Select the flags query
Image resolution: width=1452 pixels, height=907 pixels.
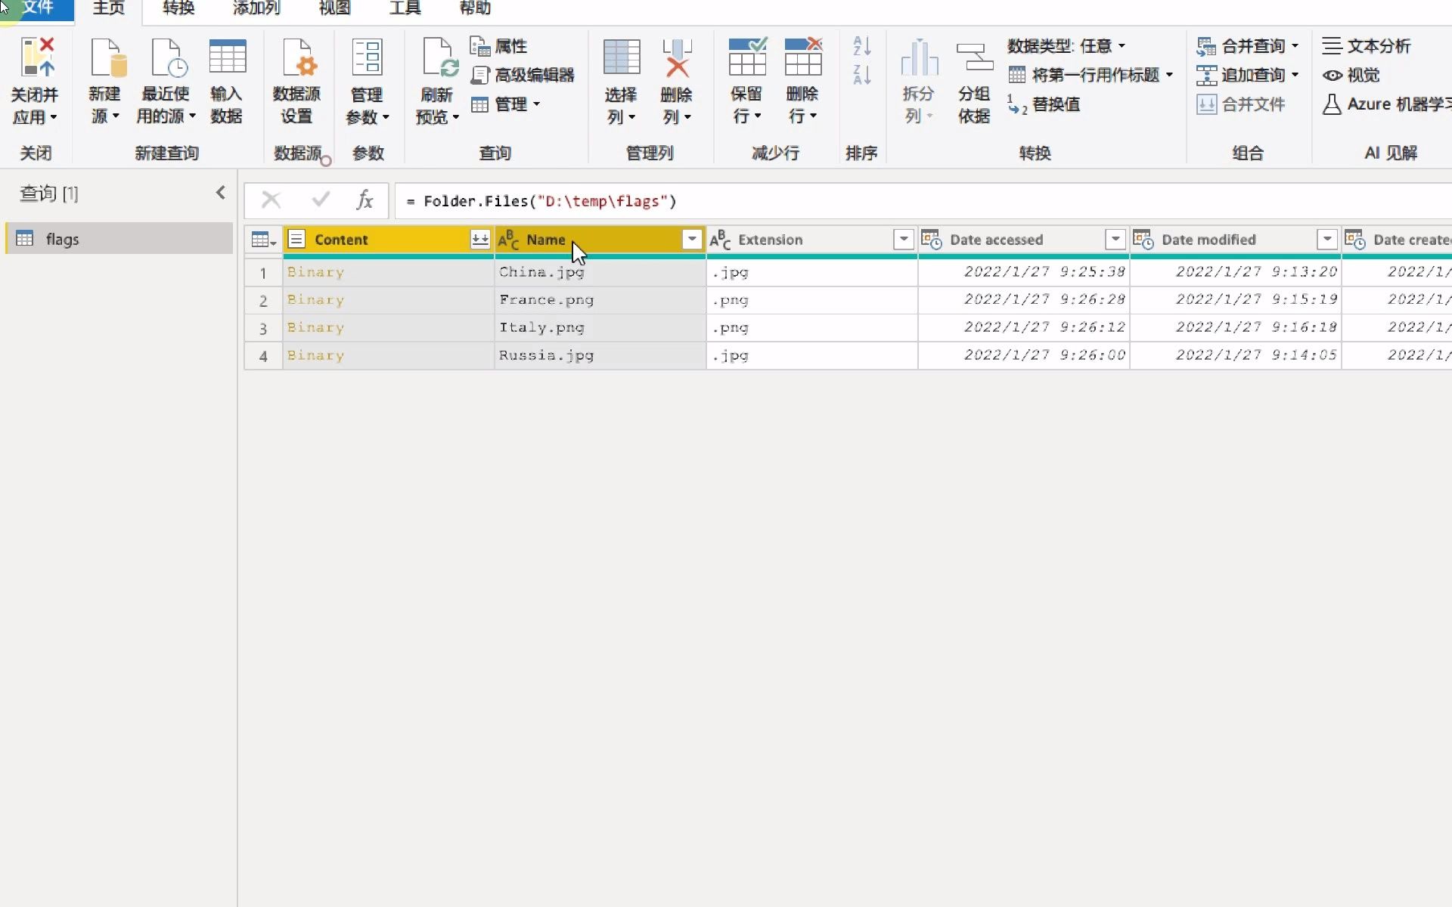pos(120,239)
